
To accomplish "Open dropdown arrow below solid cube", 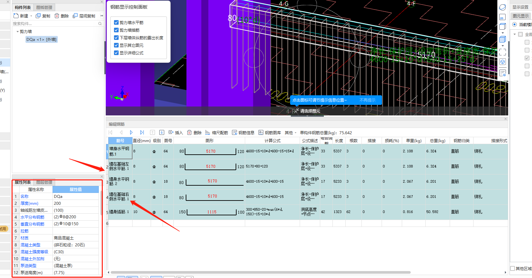I will pyautogui.click(x=503, y=46).
